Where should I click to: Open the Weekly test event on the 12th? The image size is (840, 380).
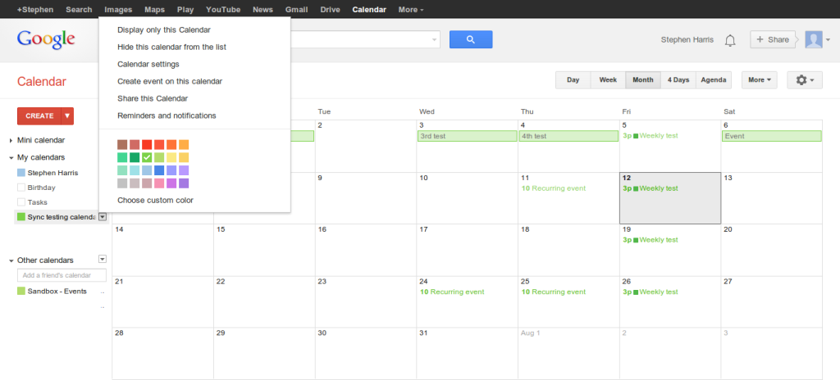[x=651, y=188]
